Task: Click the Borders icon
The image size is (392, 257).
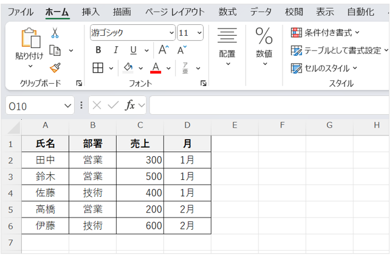Action: [x=98, y=67]
